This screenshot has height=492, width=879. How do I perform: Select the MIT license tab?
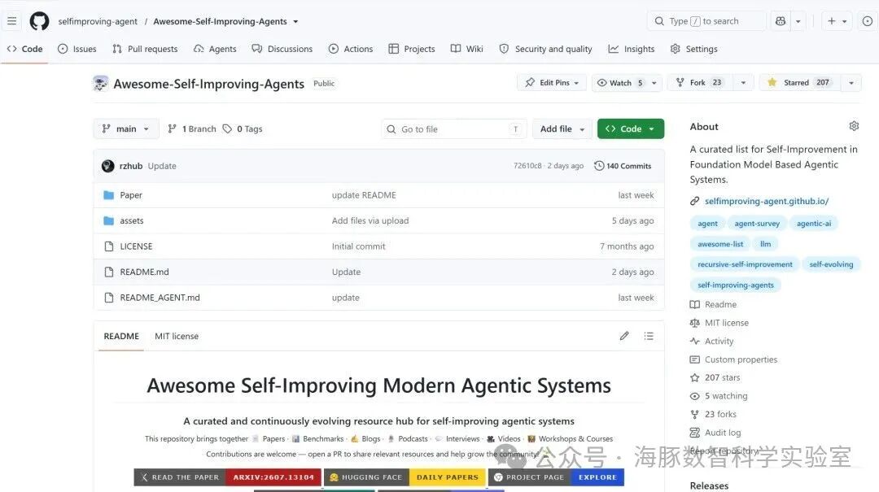(x=177, y=336)
